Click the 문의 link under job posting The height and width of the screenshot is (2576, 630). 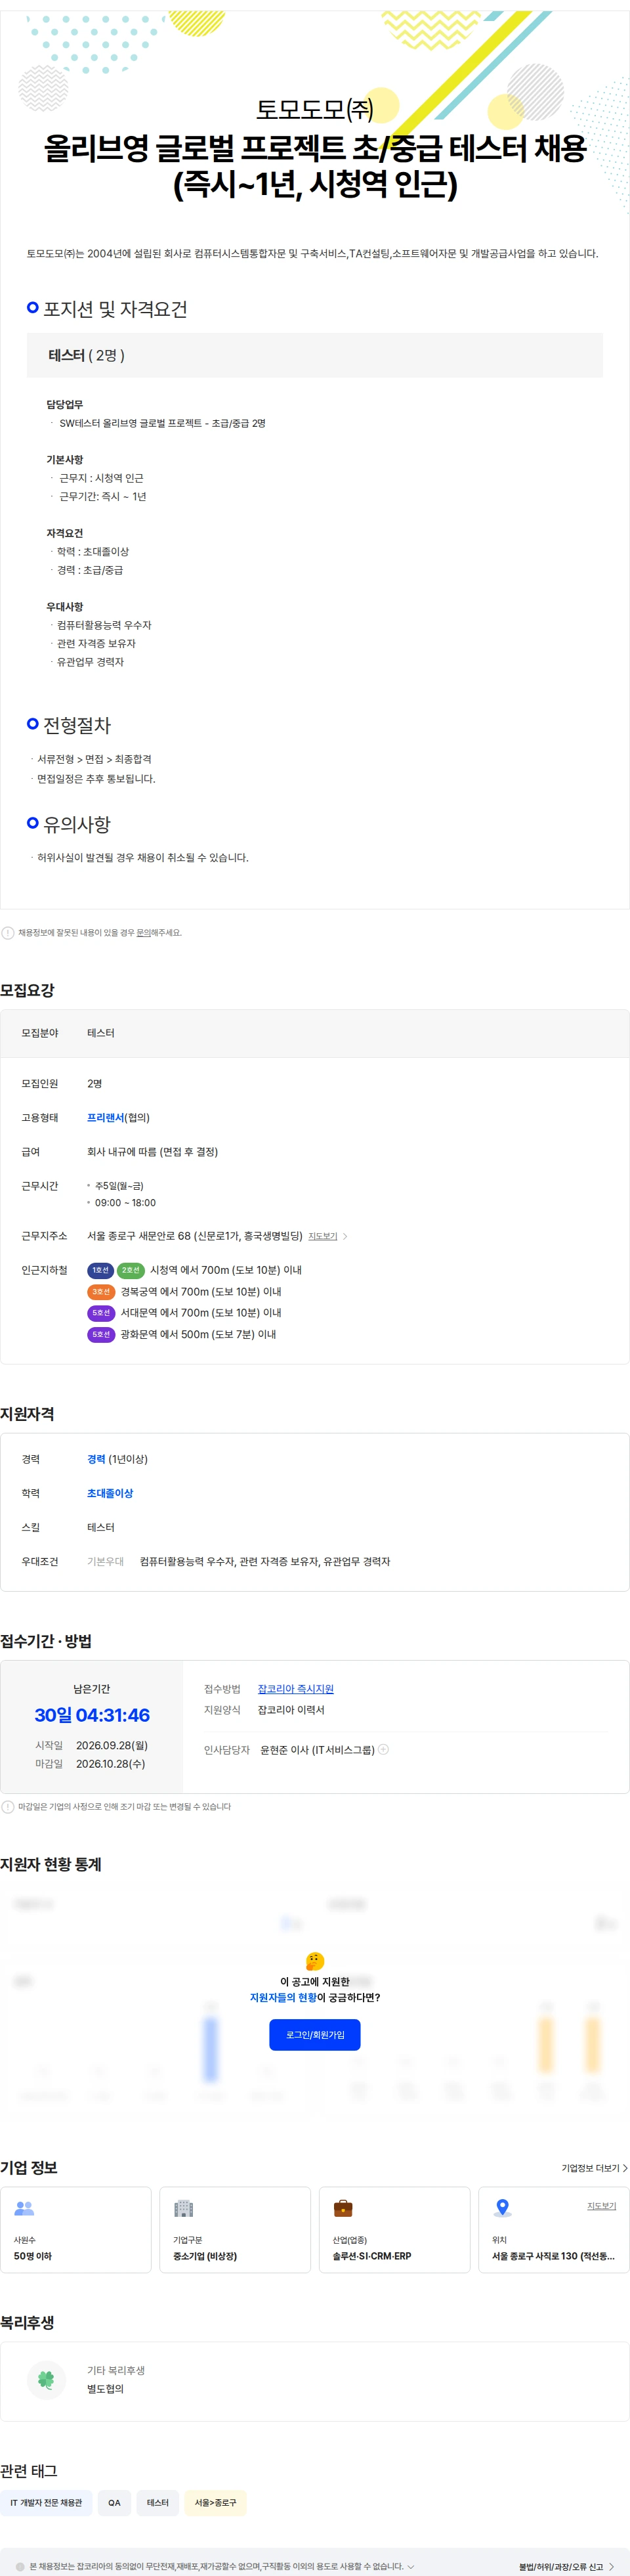click(x=143, y=932)
